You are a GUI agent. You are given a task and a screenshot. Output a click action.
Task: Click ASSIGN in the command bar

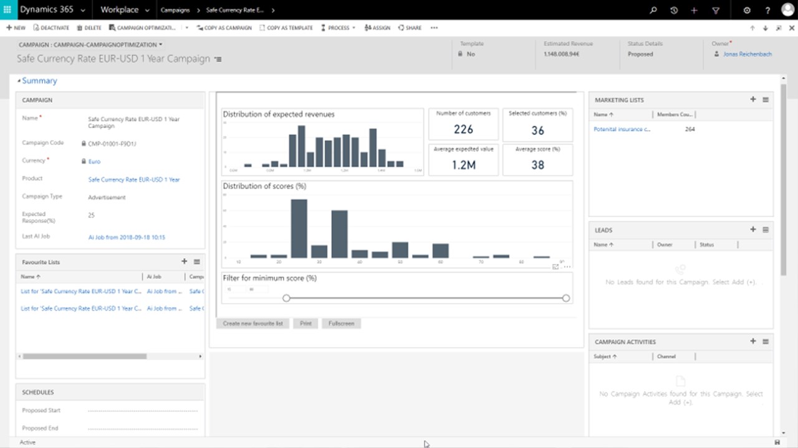pos(377,28)
